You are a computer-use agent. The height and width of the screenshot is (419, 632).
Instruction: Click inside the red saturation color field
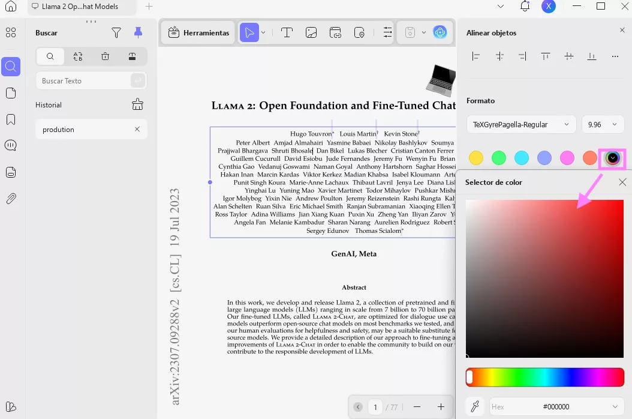tap(544, 279)
